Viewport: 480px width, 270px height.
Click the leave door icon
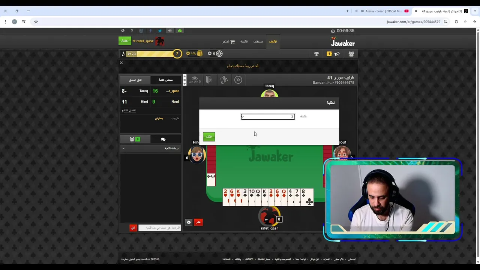(x=209, y=79)
